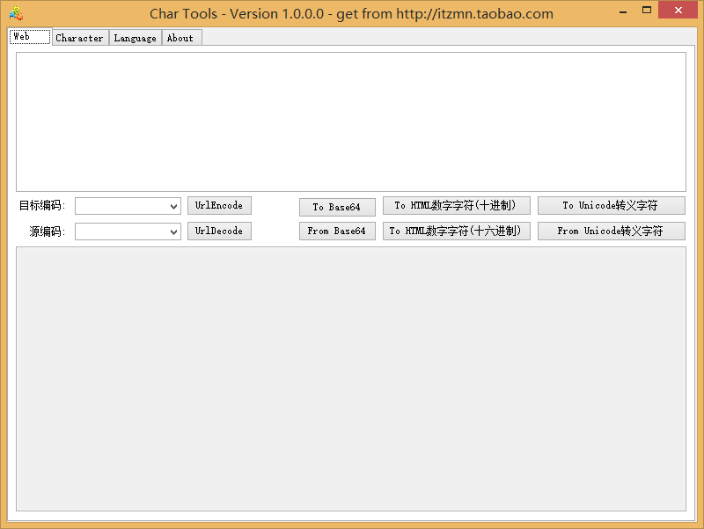Viewport: 704px width, 529px height.
Task: Switch to the Web tab
Action: (x=30, y=36)
